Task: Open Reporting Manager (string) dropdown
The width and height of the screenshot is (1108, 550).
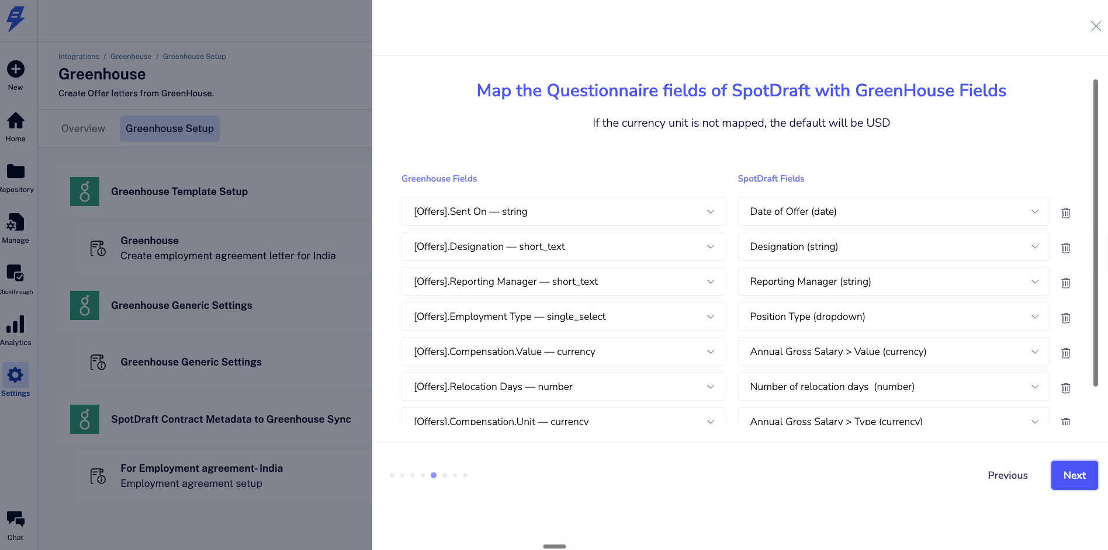Action: click(894, 281)
